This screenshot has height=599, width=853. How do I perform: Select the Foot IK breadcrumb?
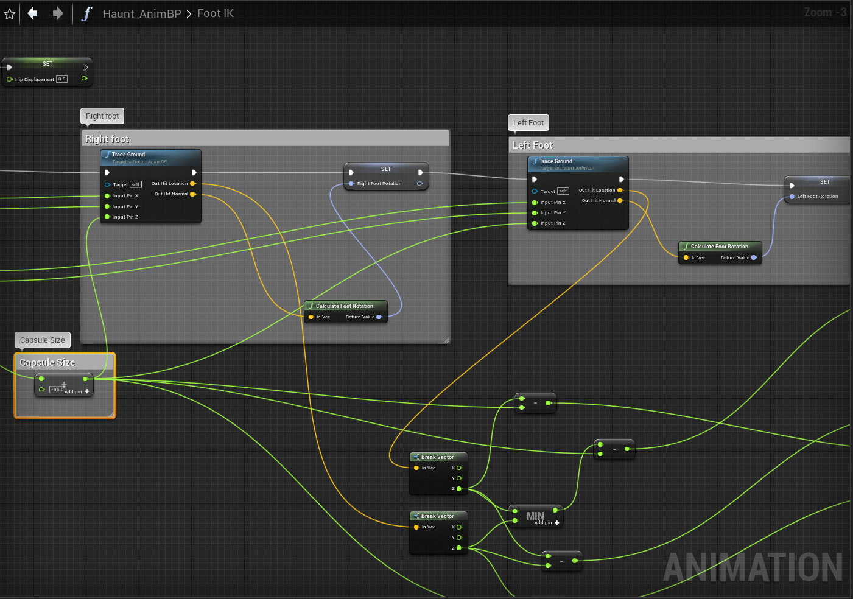pos(215,13)
